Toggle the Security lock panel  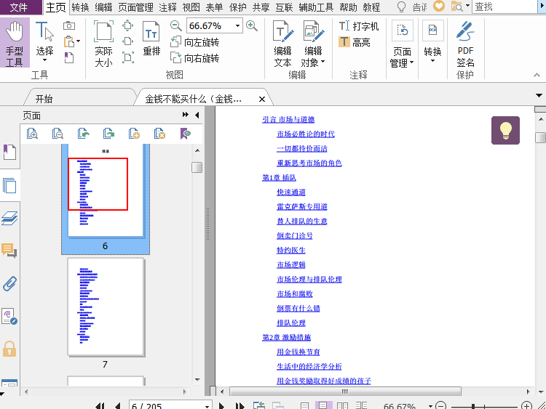pyautogui.click(x=9, y=349)
